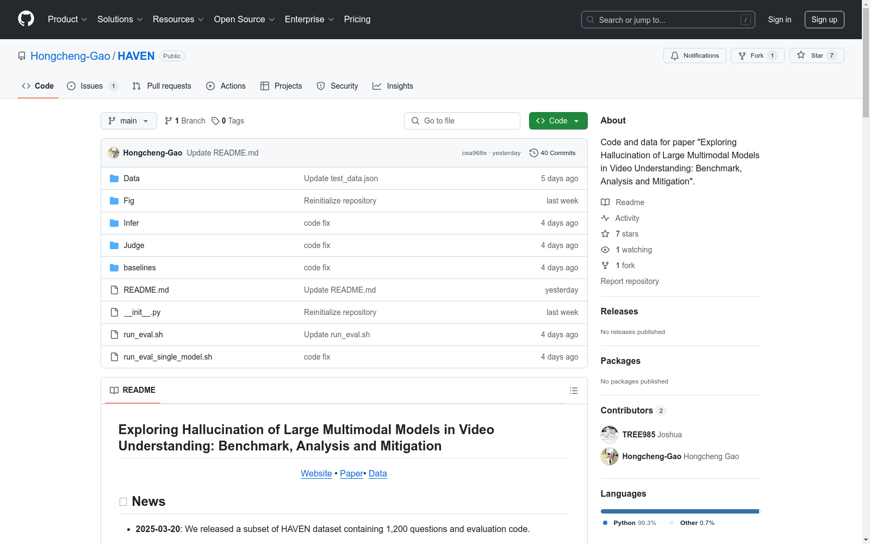Switch to the Security tab
The image size is (870, 544).
click(338, 86)
